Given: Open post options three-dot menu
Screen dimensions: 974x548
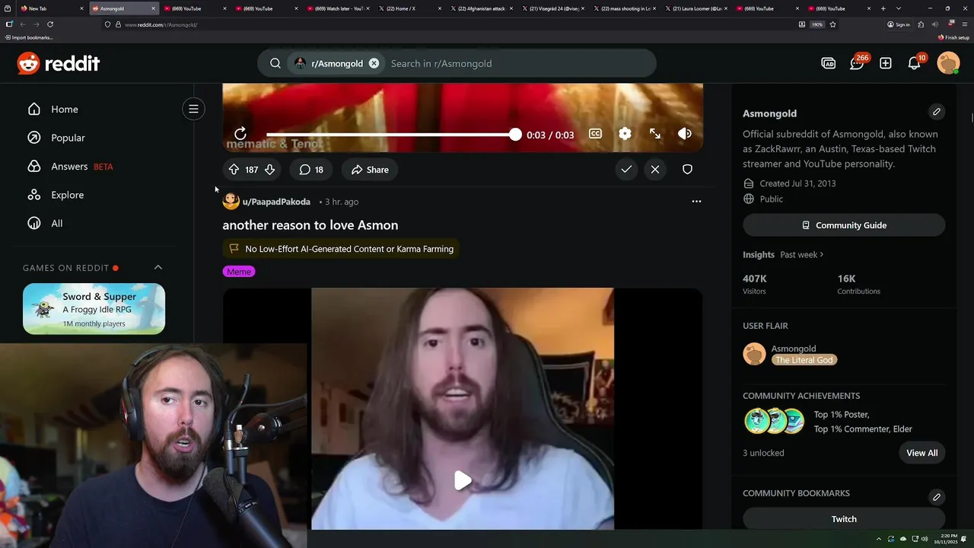Looking at the screenshot, I should tap(696, 202).
